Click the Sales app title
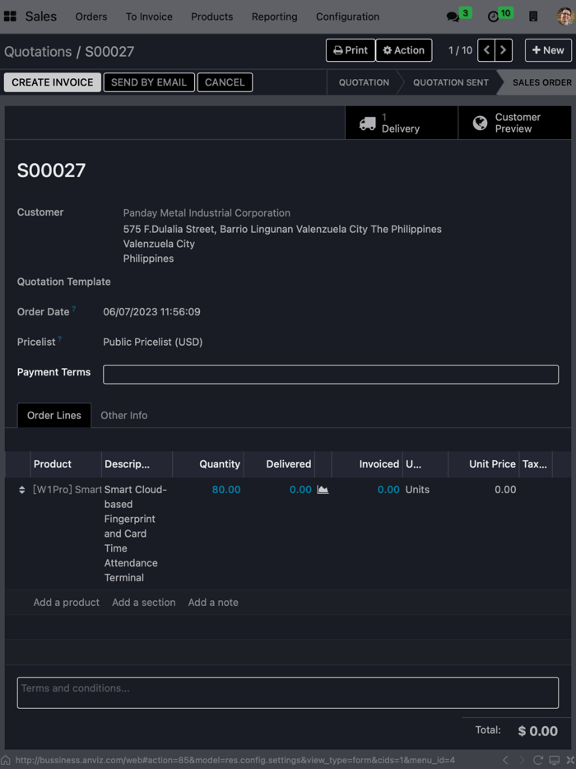Screen dimensions: 576x769 tap(40, 16)
